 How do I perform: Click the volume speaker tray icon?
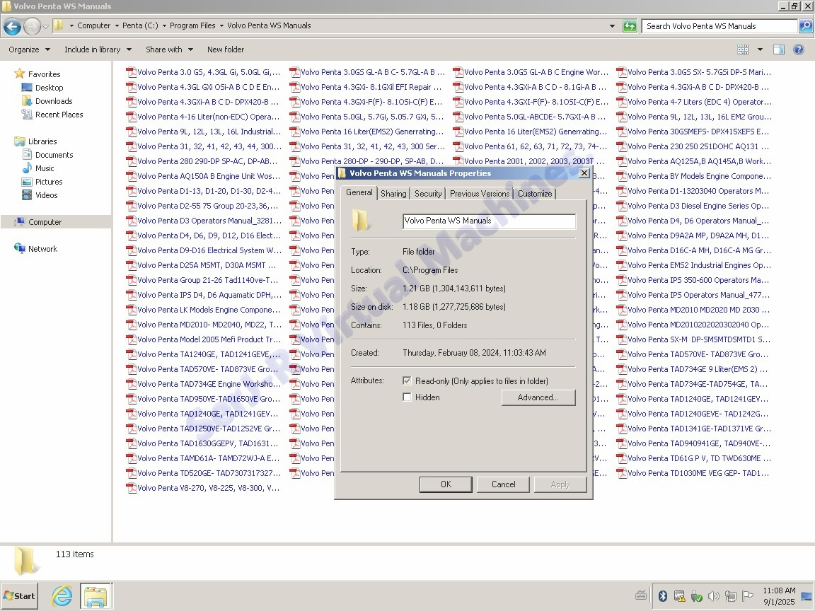click(713, 596)
